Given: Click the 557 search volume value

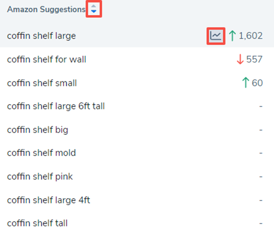Looking at the screenshot, I should click(x=255, y=59).
